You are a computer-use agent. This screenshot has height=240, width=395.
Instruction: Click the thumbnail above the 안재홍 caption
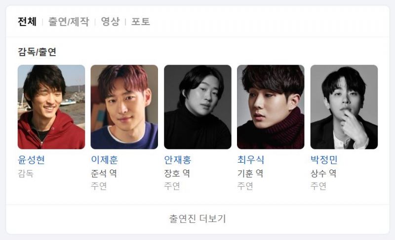[x=198, y=107]
